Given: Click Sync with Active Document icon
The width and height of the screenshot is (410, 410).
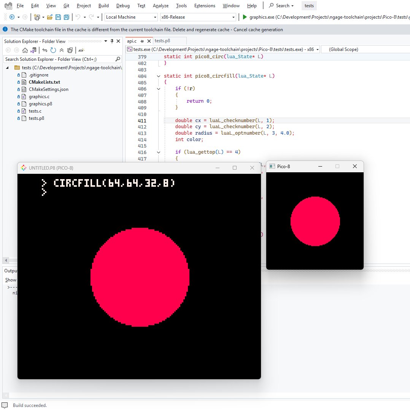Looking at the screenshot, I should click(x=45, y=50).
